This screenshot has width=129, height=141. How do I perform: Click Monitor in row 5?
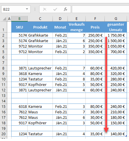pyautogui.click(x=40, y=52)
